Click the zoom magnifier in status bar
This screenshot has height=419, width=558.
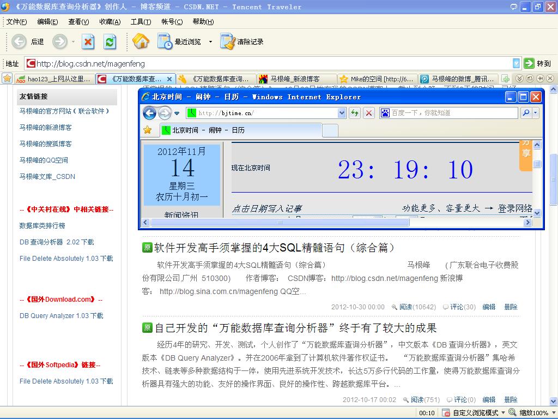click(512, 412)
